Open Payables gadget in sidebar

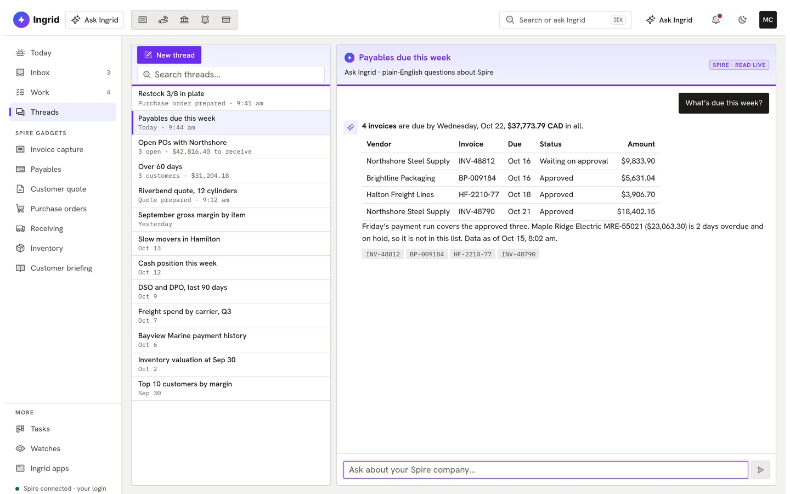coord(63,169)
